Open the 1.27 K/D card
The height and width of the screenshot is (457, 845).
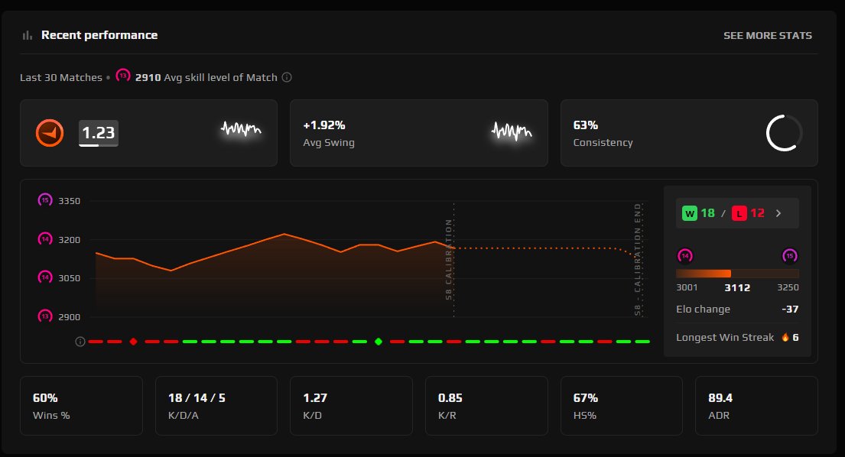pyautogui.click(x=351, y=405)
